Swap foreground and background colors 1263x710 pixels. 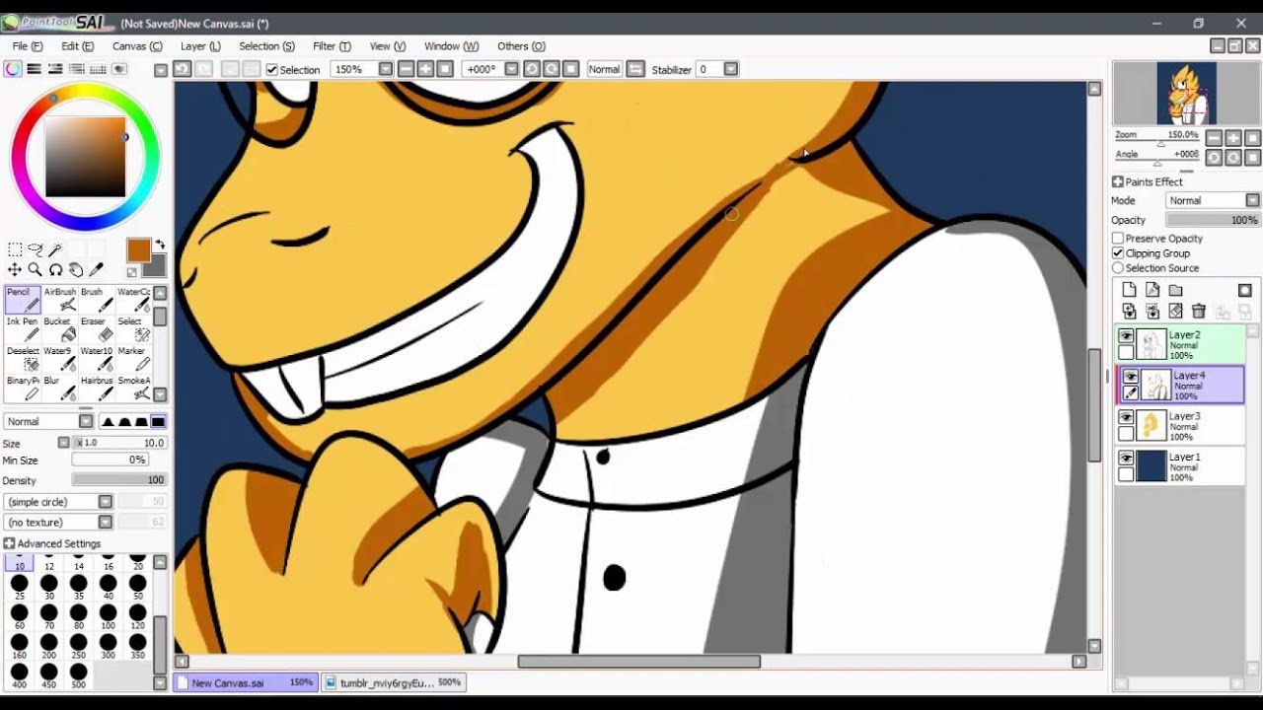coord(160,245)
